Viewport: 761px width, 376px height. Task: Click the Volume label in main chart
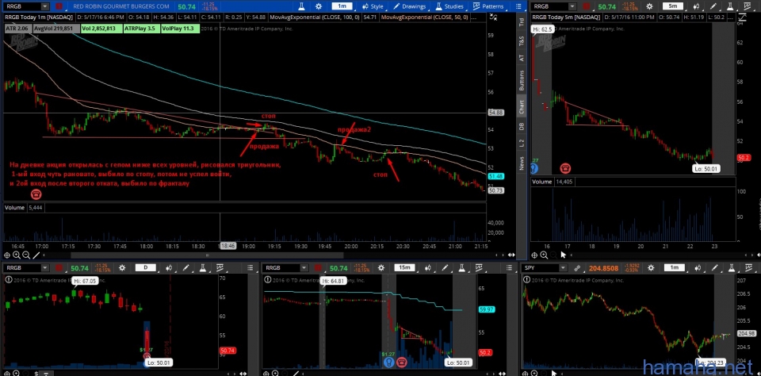pyautogui.click(x=13, y=207)
